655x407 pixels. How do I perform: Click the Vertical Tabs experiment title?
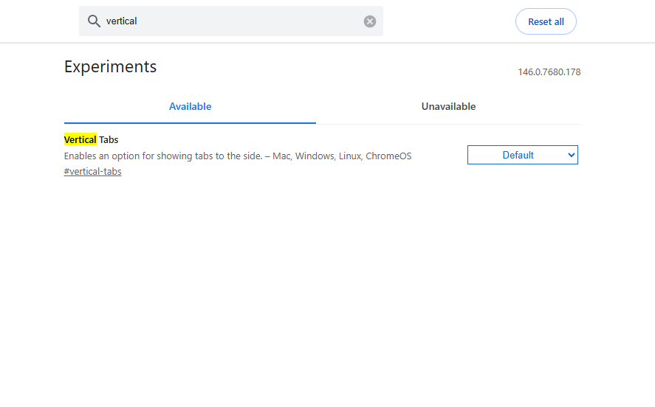[91, 139]
